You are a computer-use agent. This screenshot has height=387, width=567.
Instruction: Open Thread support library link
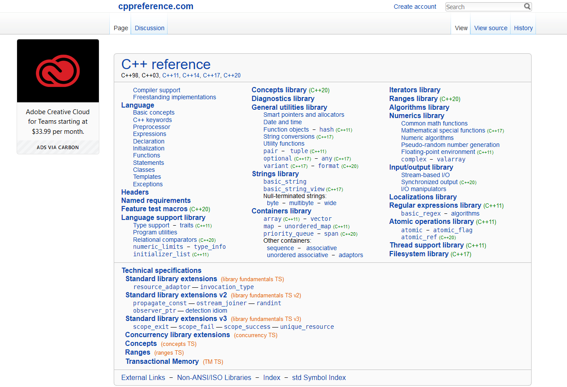(427, 245)
